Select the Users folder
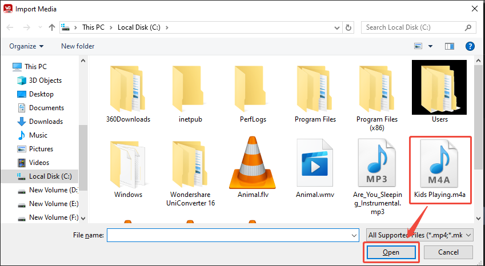 pos(439,92)
